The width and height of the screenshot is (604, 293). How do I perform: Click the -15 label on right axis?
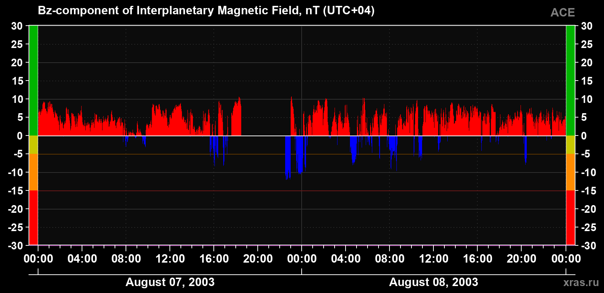[x=589, y=191]
